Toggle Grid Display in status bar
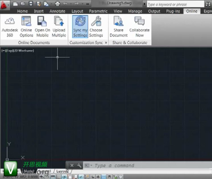212x179 pixels. [53, 176]
